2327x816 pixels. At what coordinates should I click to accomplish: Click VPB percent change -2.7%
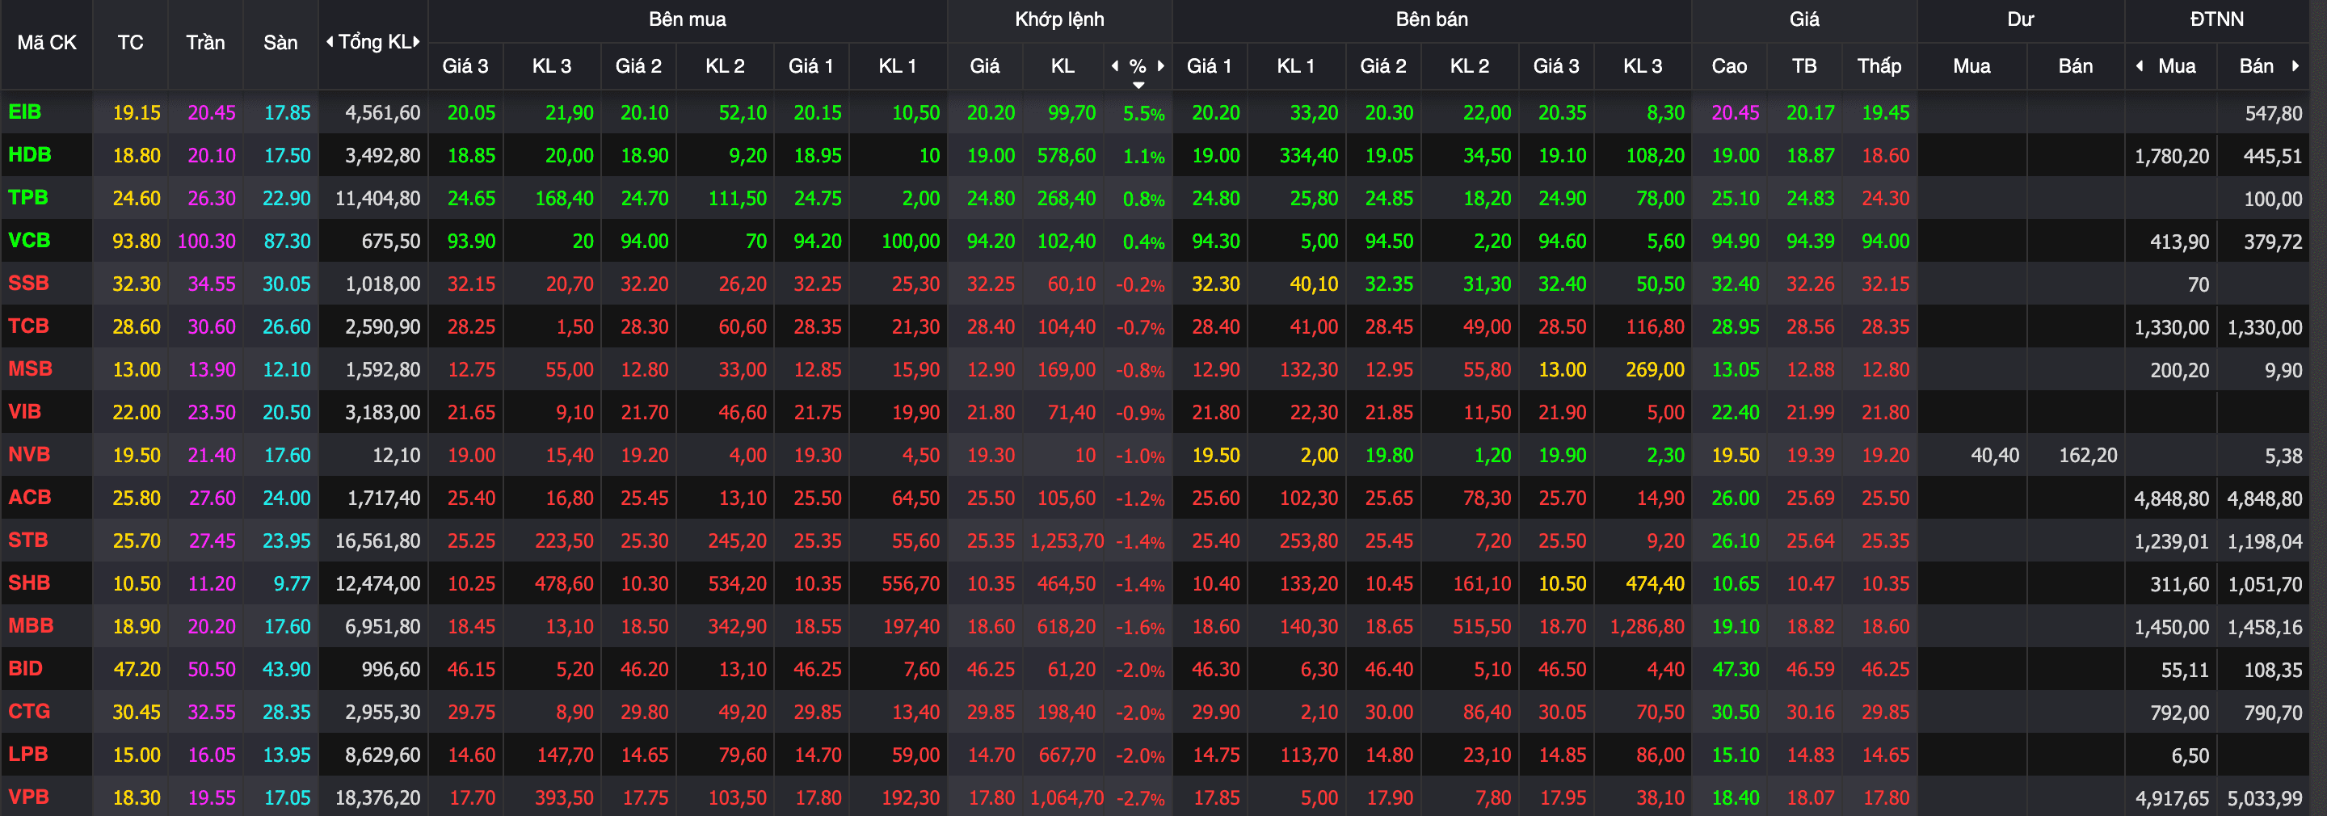[x=1141, y=799]
